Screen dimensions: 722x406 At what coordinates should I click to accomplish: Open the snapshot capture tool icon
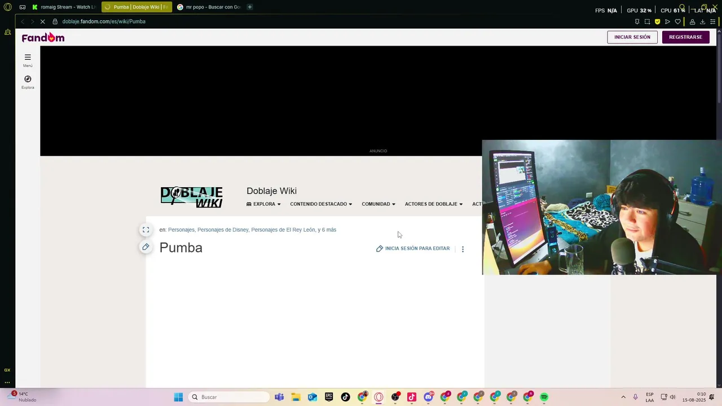pos(647,21)
